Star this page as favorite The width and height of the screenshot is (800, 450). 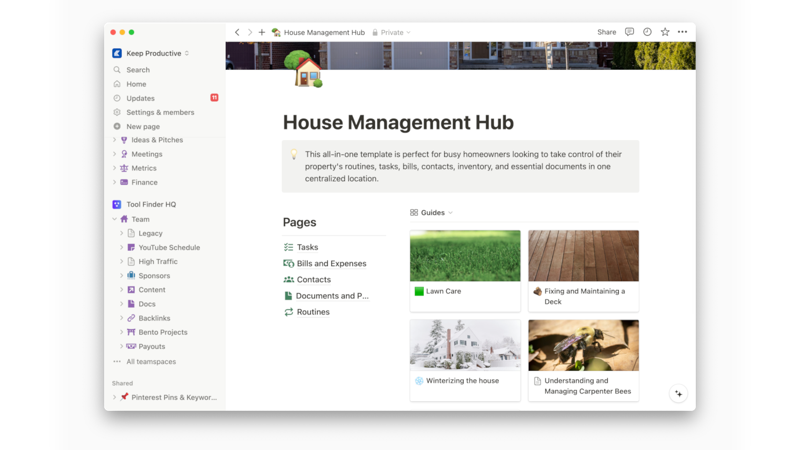pyautogui.click(x=665, y=32)
